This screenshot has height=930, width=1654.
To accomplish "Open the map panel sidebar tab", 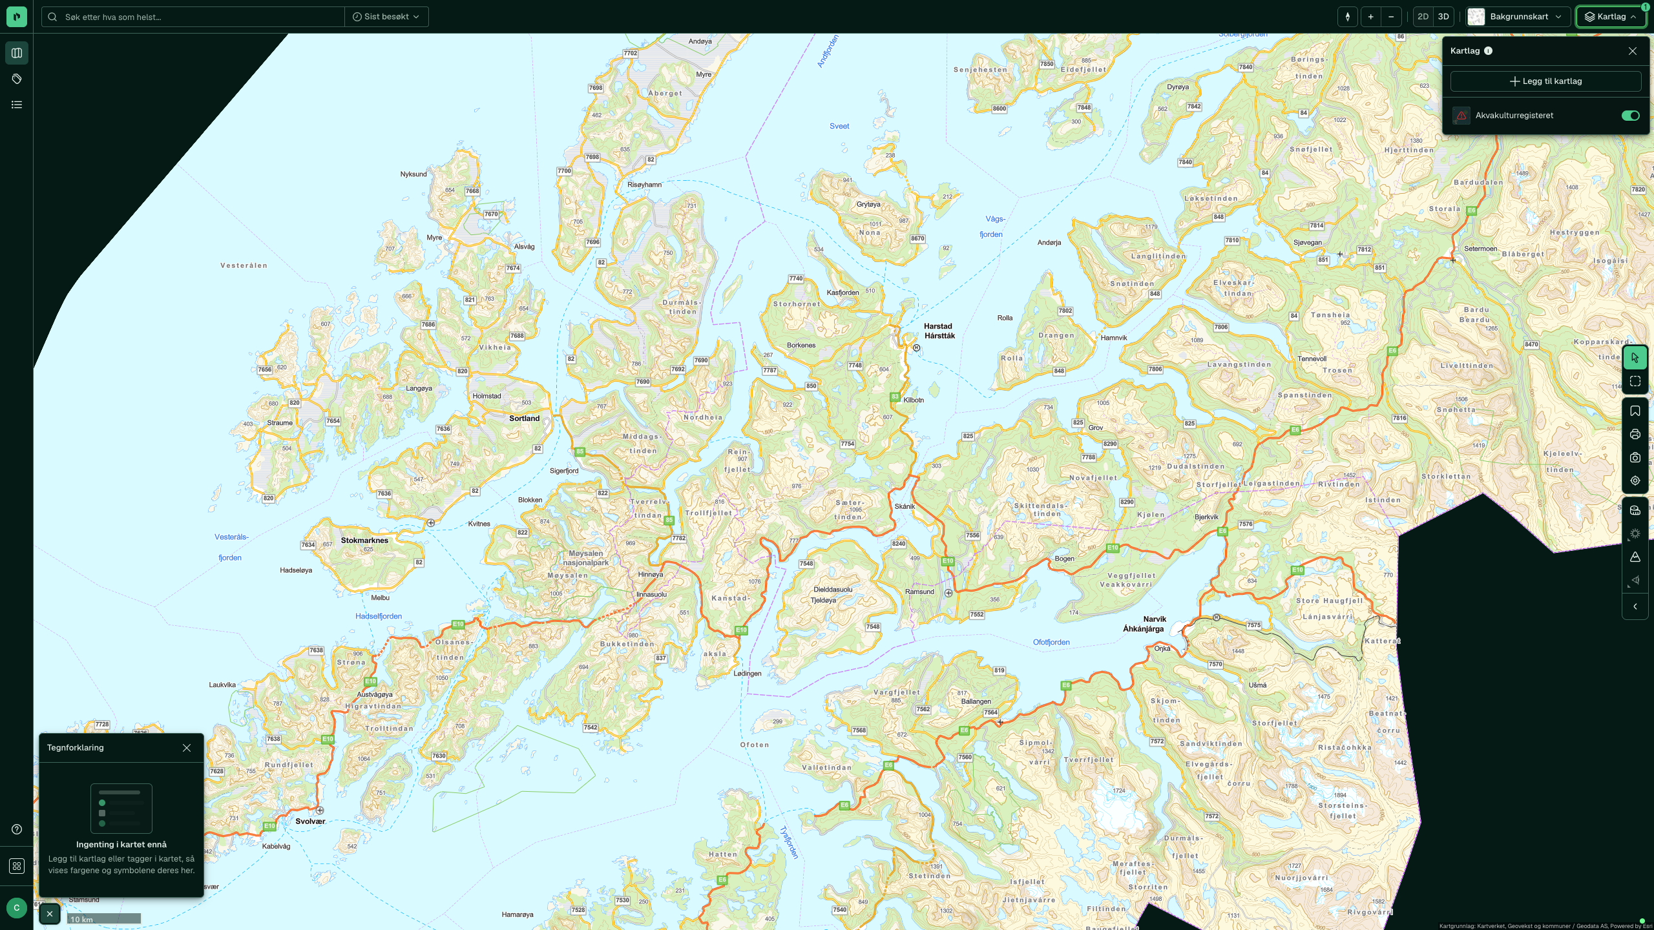I will click(x=17, y=53).
